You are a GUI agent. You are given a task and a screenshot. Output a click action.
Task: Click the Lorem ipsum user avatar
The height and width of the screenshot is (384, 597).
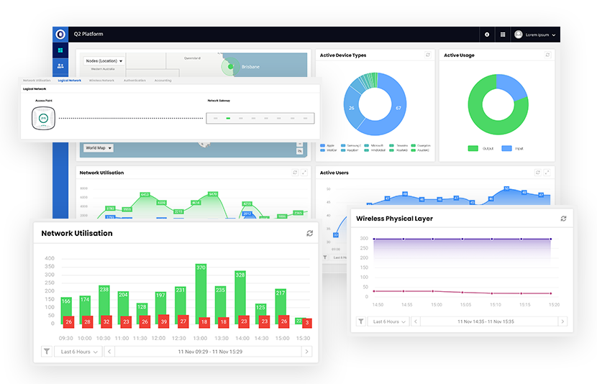click(x=518, y=35)
